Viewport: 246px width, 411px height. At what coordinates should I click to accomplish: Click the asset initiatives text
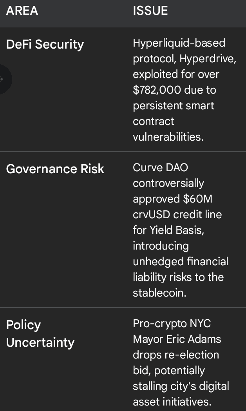point(172,402)
